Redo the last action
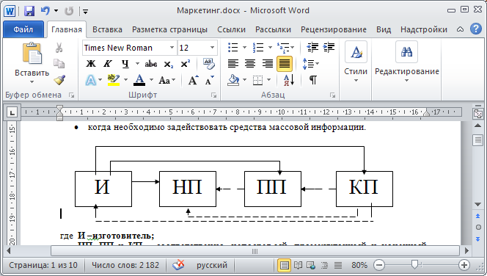487x276 pixels. [x=69, y=11]
